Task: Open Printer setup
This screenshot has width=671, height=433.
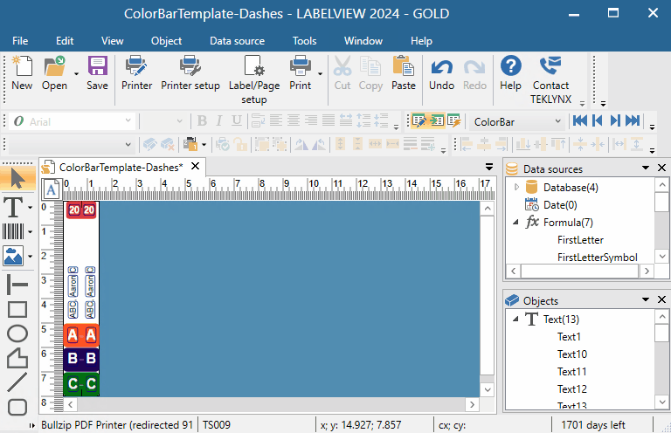Action: 190,73
